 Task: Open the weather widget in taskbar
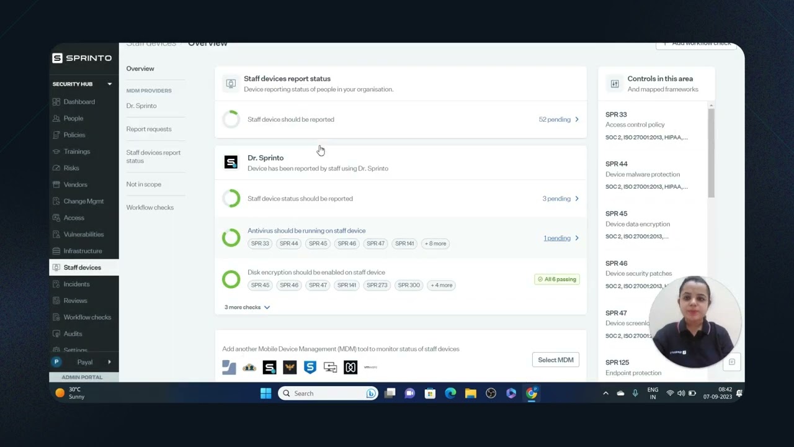(x=70, y=393)
